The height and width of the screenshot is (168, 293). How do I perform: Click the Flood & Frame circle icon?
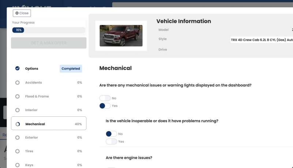(17, 97)
